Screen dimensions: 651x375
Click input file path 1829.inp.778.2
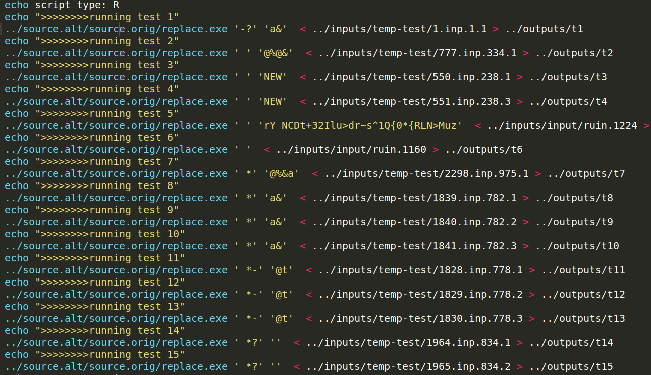pos(420,294)
